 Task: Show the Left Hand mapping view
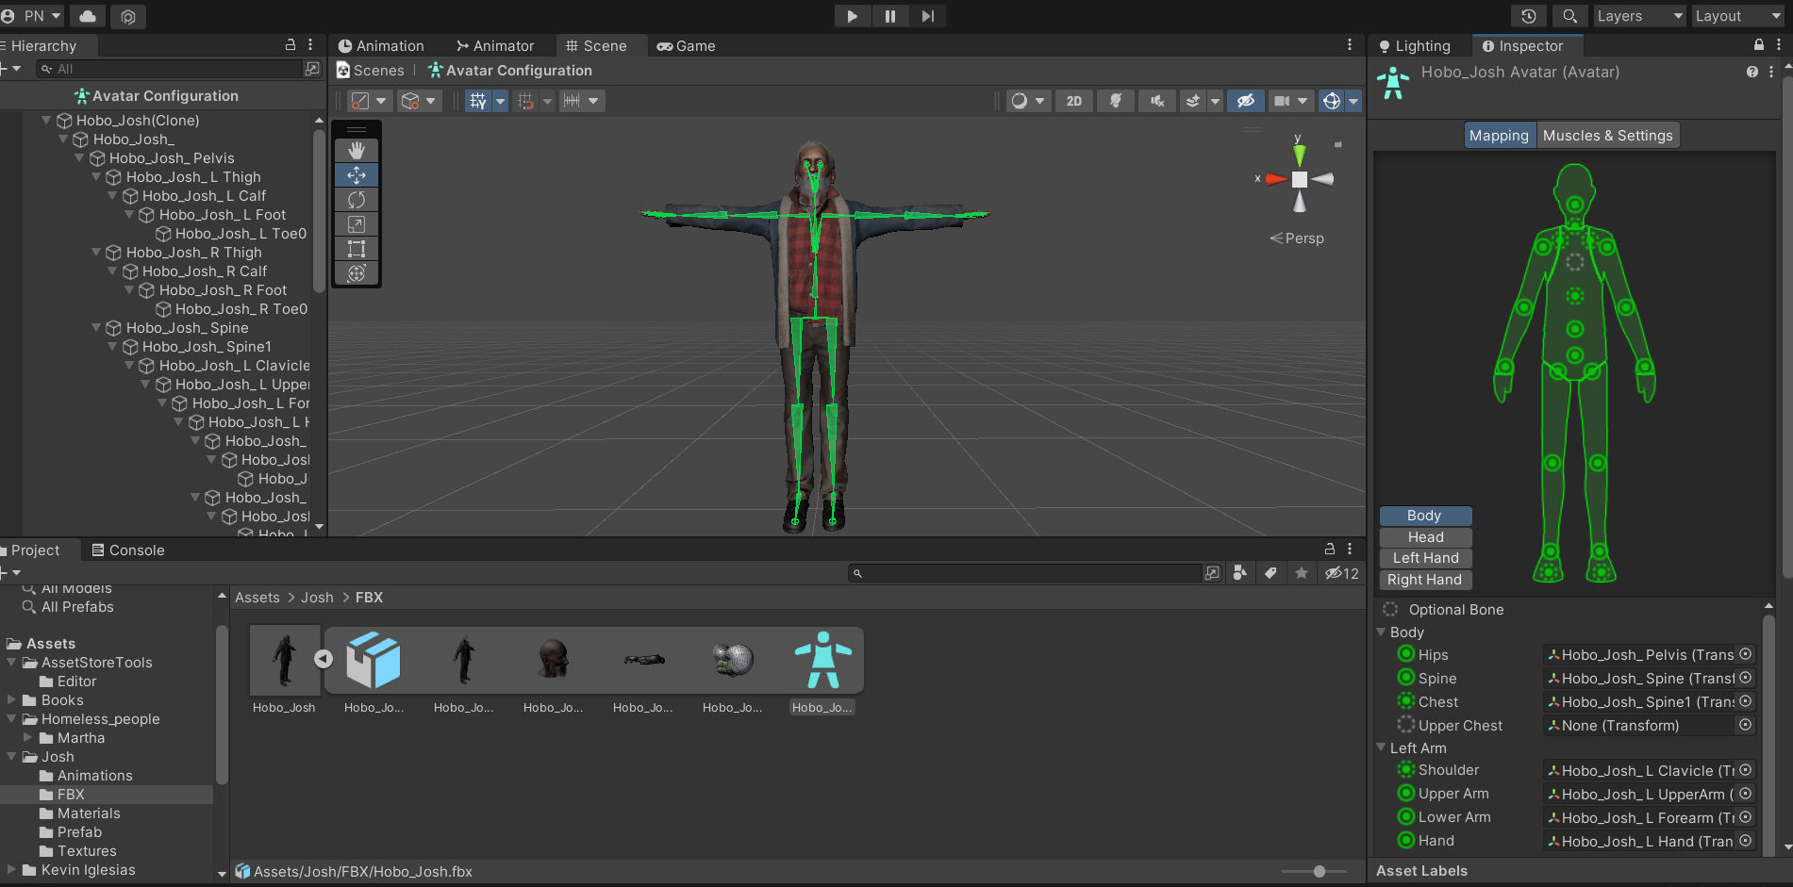point(1425,558)
